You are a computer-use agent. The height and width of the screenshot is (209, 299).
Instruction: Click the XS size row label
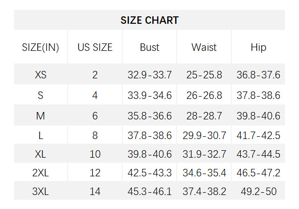[x=41, y=75]
